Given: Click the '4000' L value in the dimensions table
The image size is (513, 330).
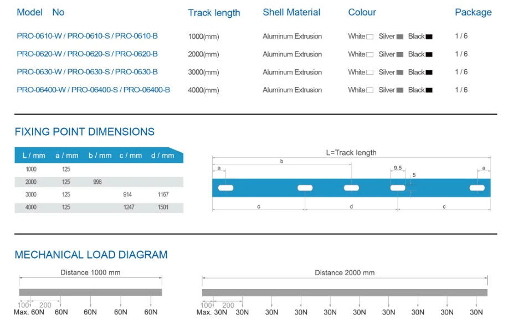Looking at the screenshot, I should tap(31, 207).
